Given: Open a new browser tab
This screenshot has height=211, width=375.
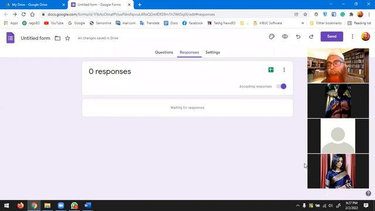Looking at the screenshot, I should 139,5.
